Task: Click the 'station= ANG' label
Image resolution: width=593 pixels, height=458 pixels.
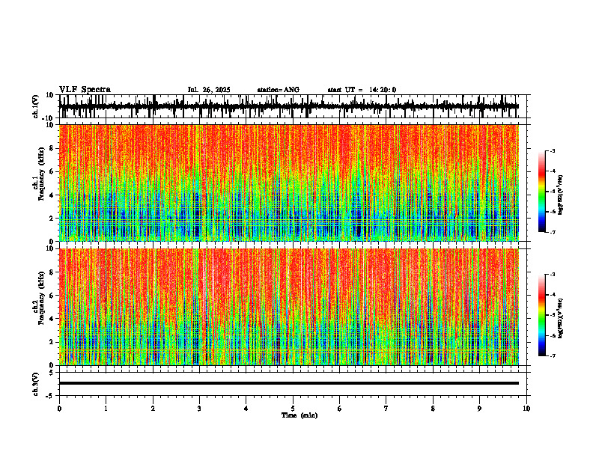Action: [x=279, y=90]
